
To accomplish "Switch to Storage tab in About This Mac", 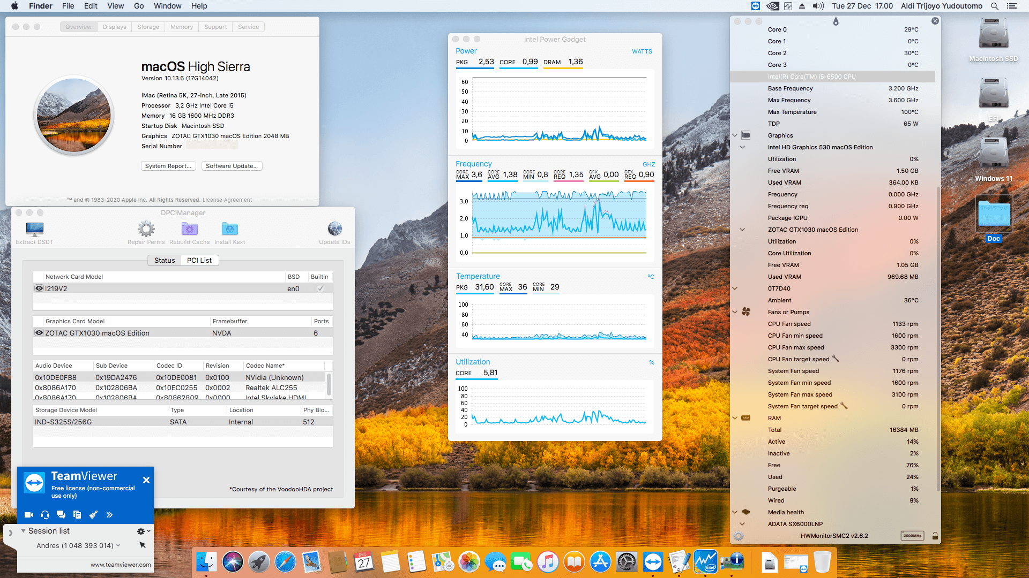I will [148, 27].
